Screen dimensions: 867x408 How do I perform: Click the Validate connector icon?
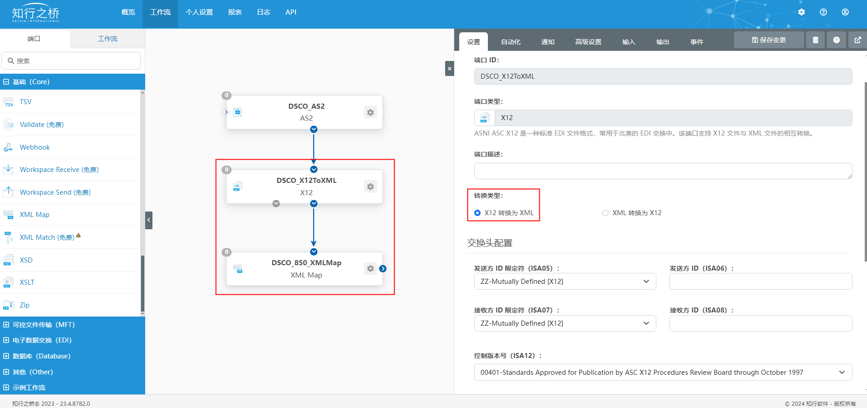tap(9, 124)
